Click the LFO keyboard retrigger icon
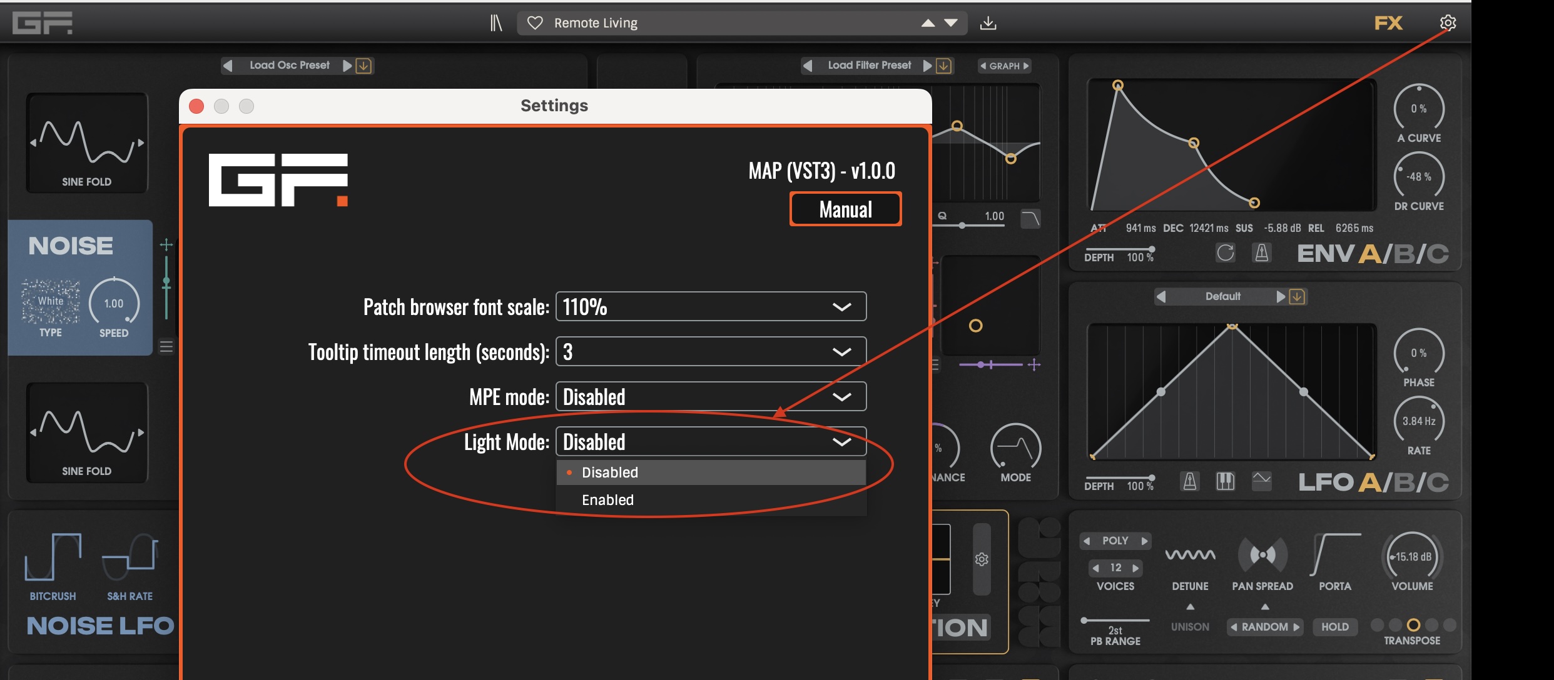The width and height of the screenshot is (1554, 680). click(1225, 481)
